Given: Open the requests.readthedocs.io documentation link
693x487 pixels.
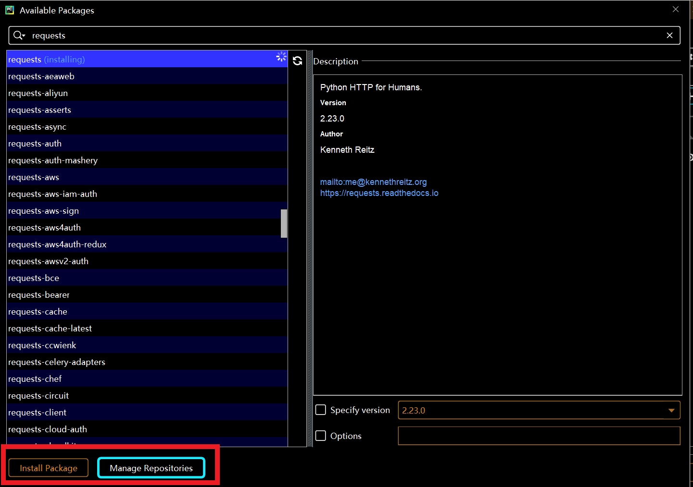Looking at the screenshot, I should pyautogui.click(x=379, y=193).
